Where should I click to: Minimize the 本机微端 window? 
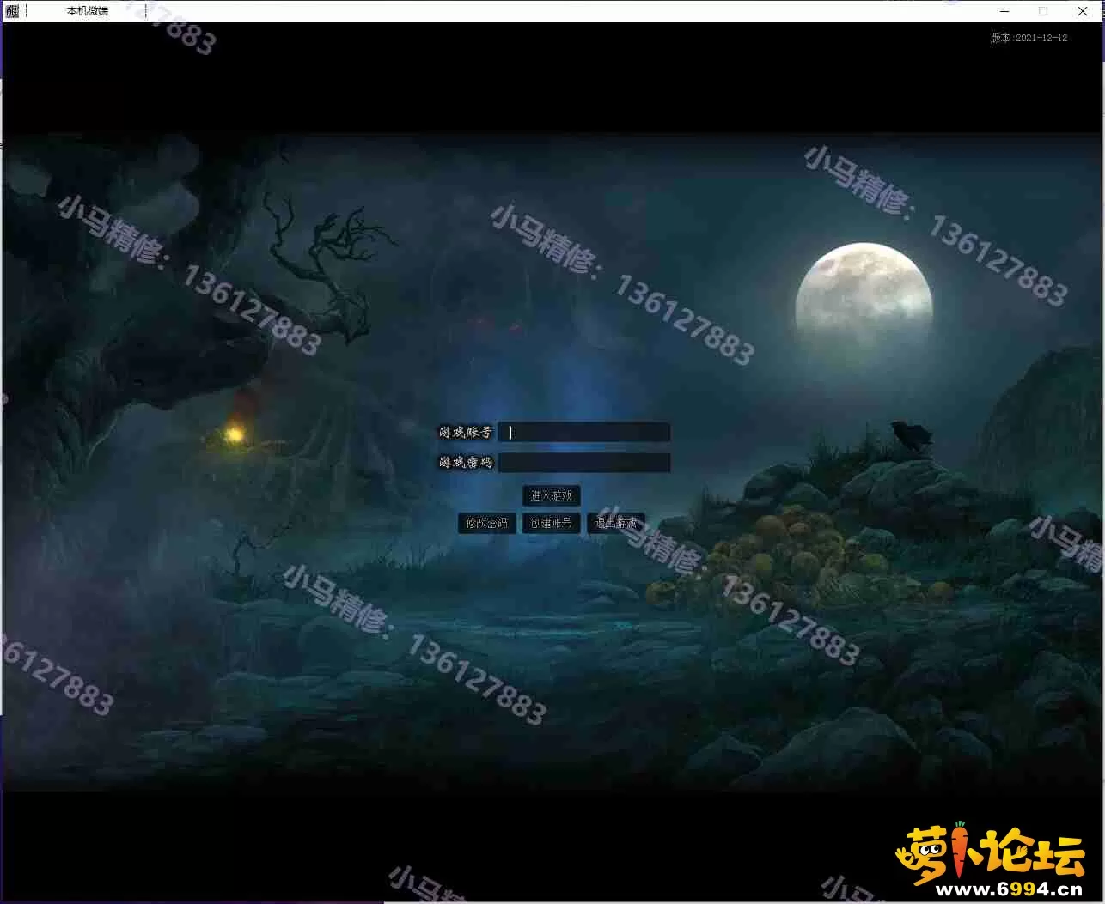(x=1004, y=11)
